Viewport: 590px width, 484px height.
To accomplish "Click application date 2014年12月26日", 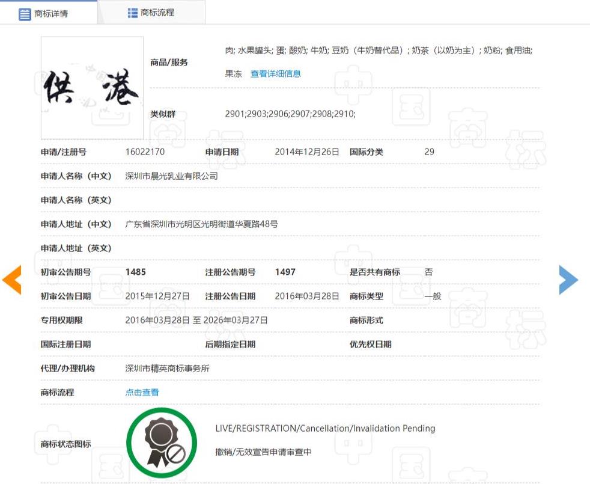I will [307, 152].
